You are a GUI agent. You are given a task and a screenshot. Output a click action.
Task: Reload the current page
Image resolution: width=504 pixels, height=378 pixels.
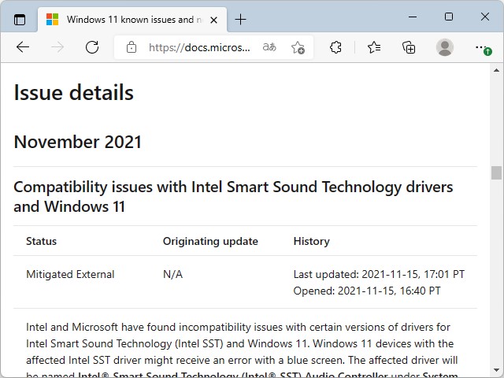point(92,47)
